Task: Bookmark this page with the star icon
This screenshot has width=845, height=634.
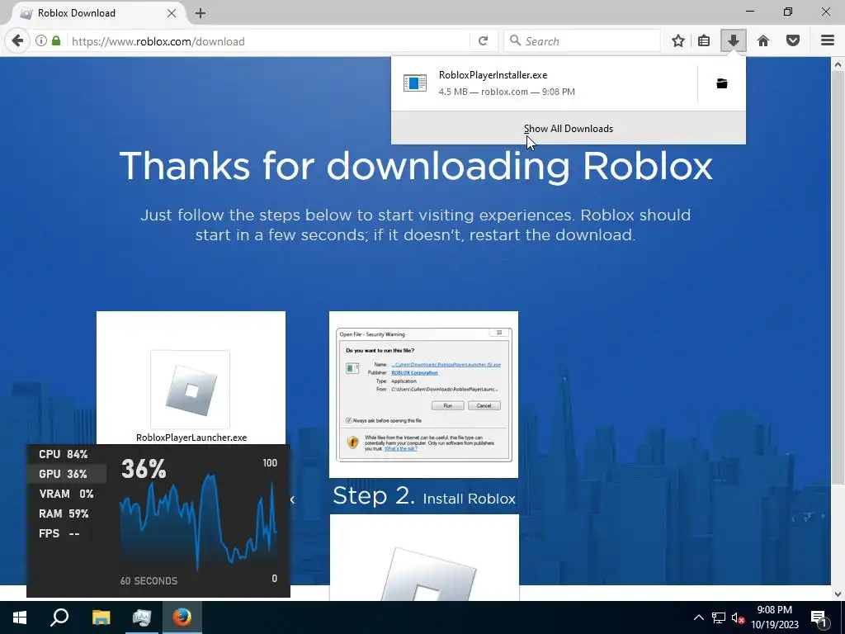Action: tap(678, 41)
